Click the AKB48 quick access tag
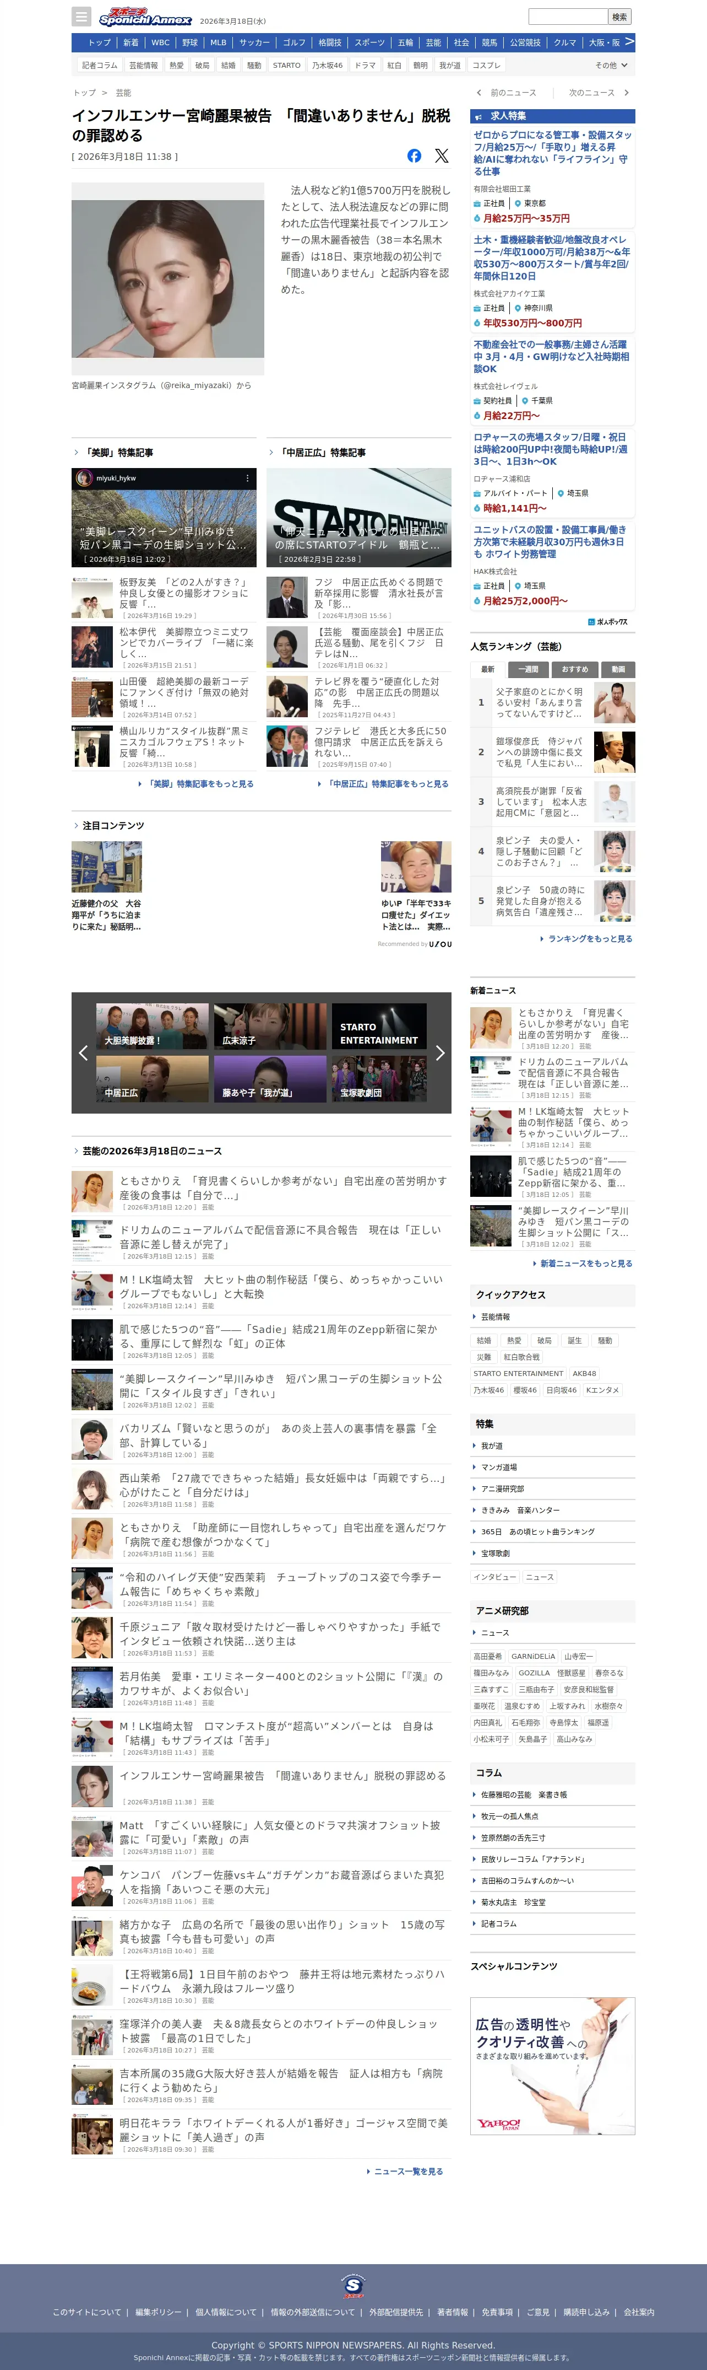This screenshot has height=2370, width=707. click(585, 1374)
